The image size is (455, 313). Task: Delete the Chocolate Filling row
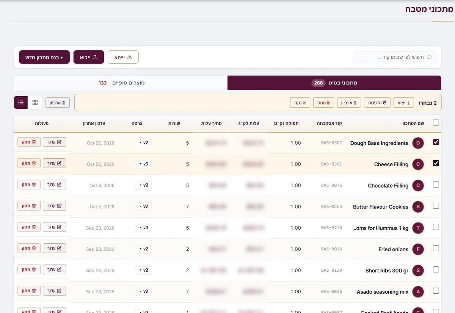(29, 185)
